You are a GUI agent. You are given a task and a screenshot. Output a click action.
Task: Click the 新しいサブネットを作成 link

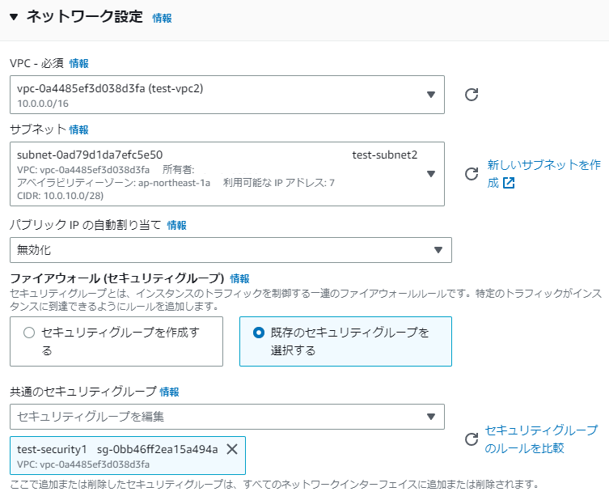[x=543, y=165]
